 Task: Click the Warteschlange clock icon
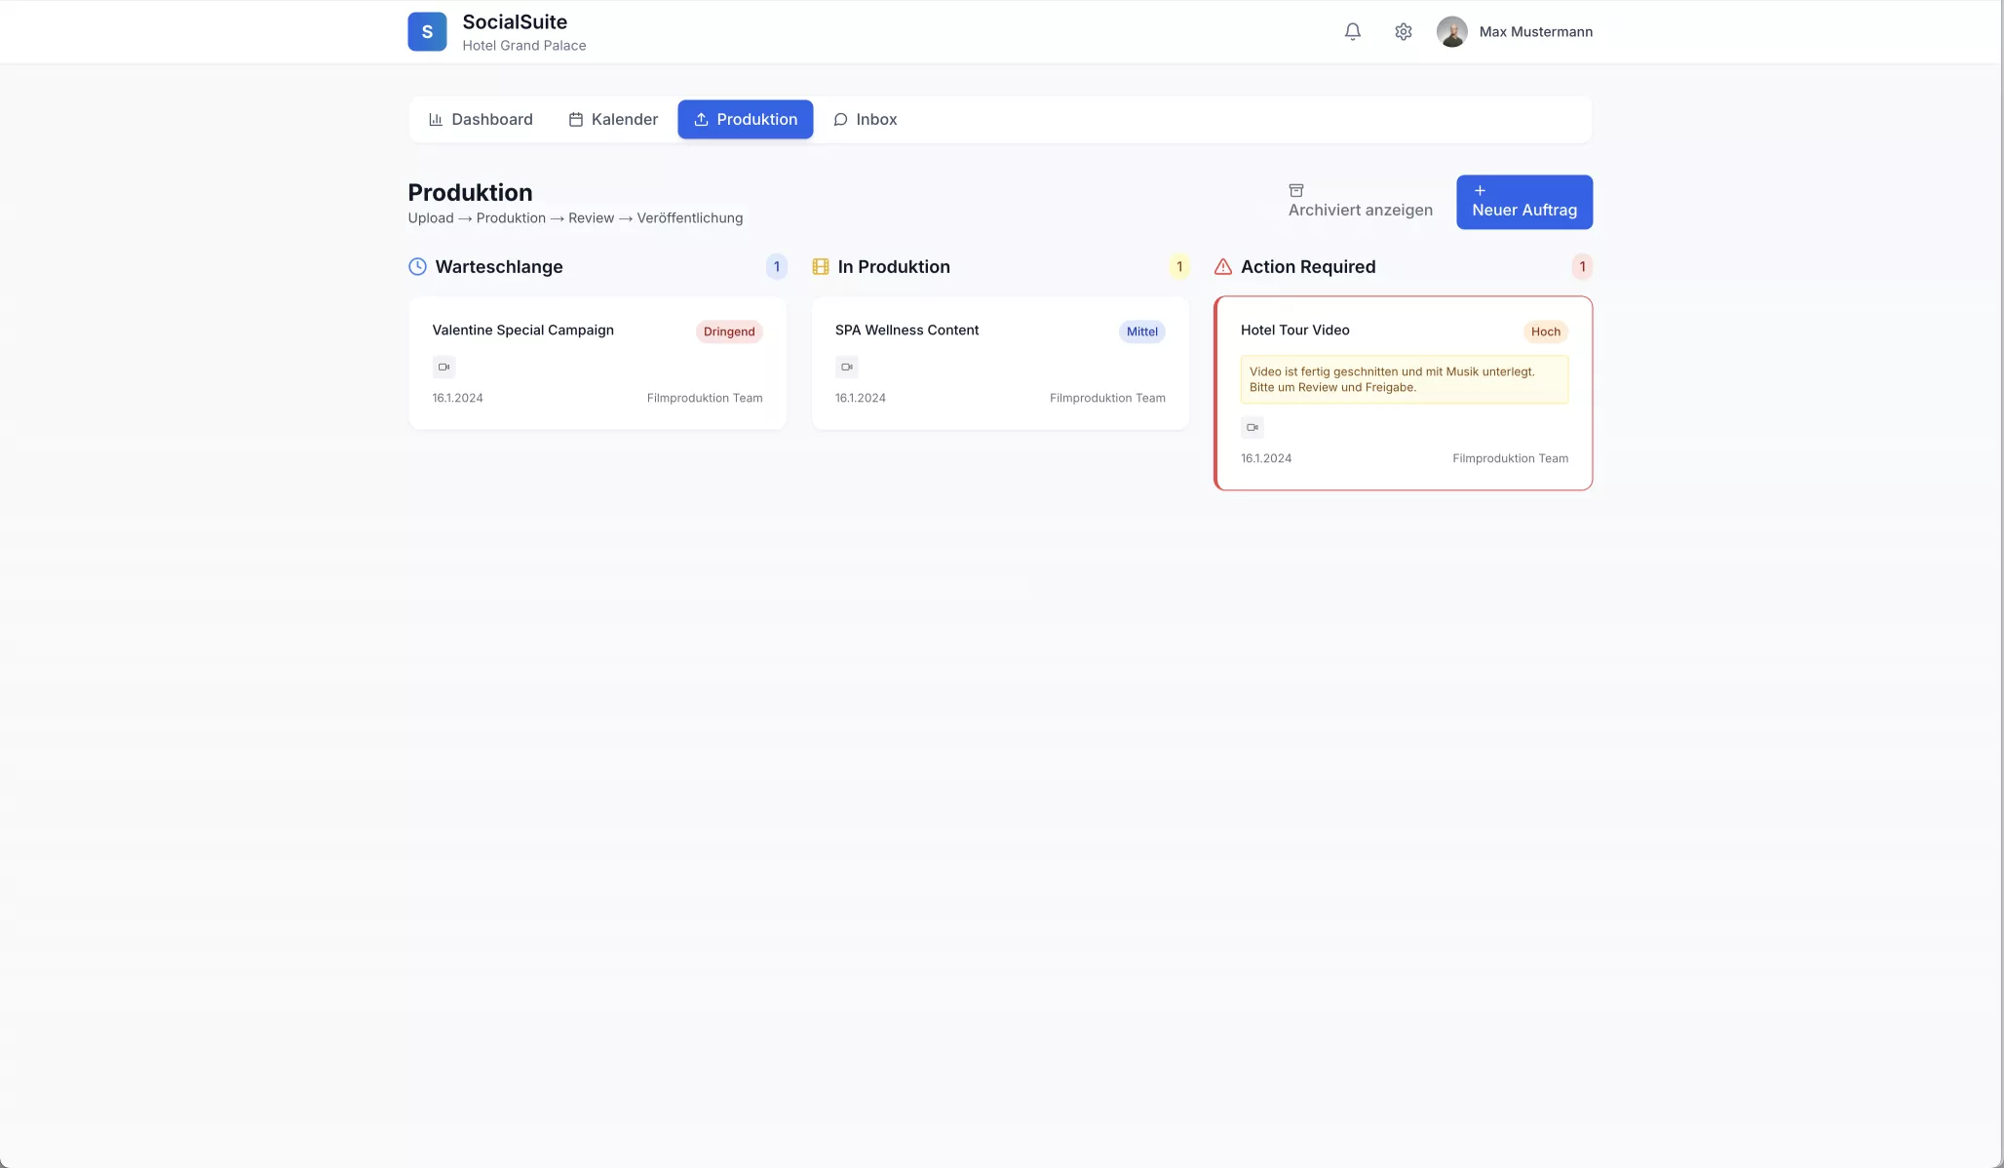[417, 266]
